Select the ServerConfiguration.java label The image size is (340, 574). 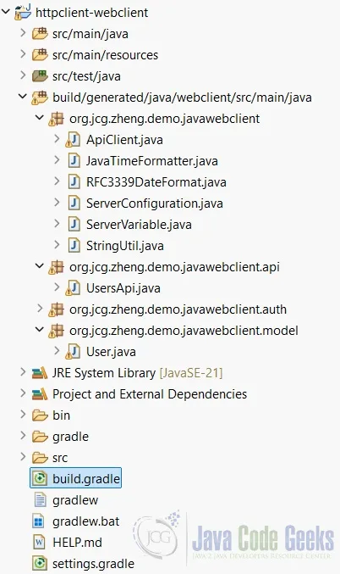tap(155, 203)
